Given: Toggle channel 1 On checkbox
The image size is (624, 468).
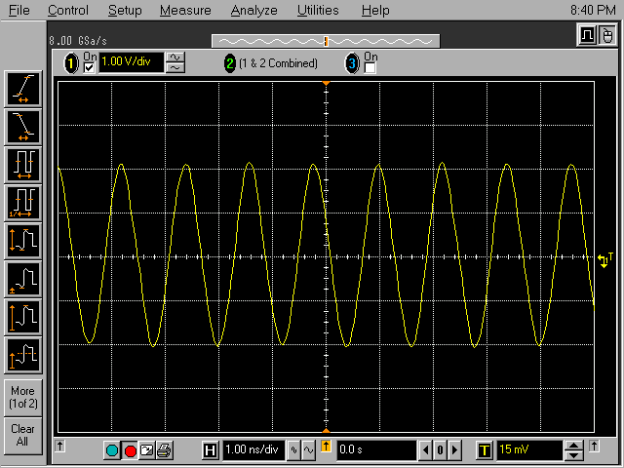Looking at the screenshot, I should click(x=90, y=68).
